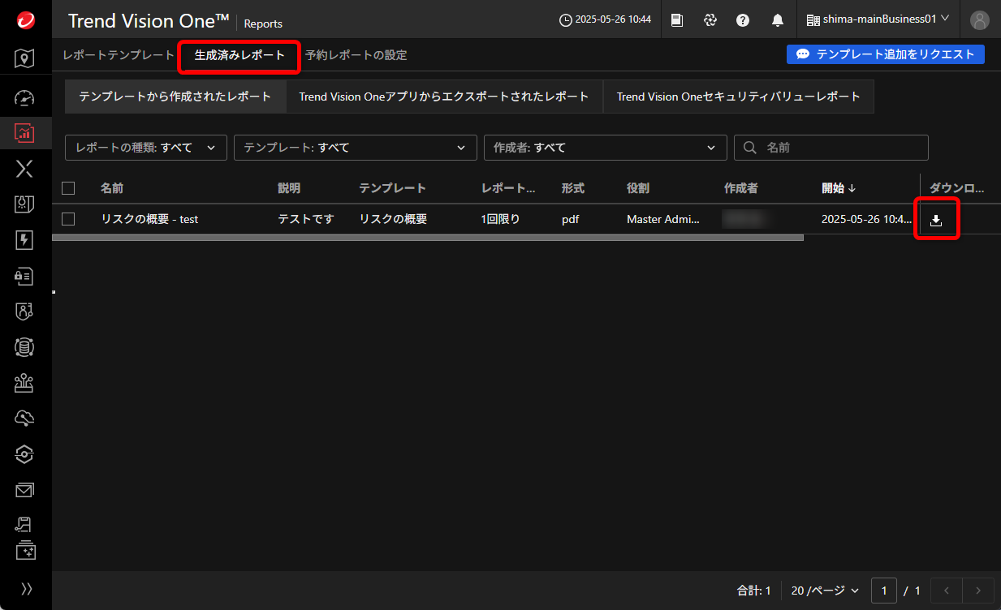Viewport: 1001px width, 610px height.
Task: Select the highlighted red chart sidebar icon
Action: 25,133
